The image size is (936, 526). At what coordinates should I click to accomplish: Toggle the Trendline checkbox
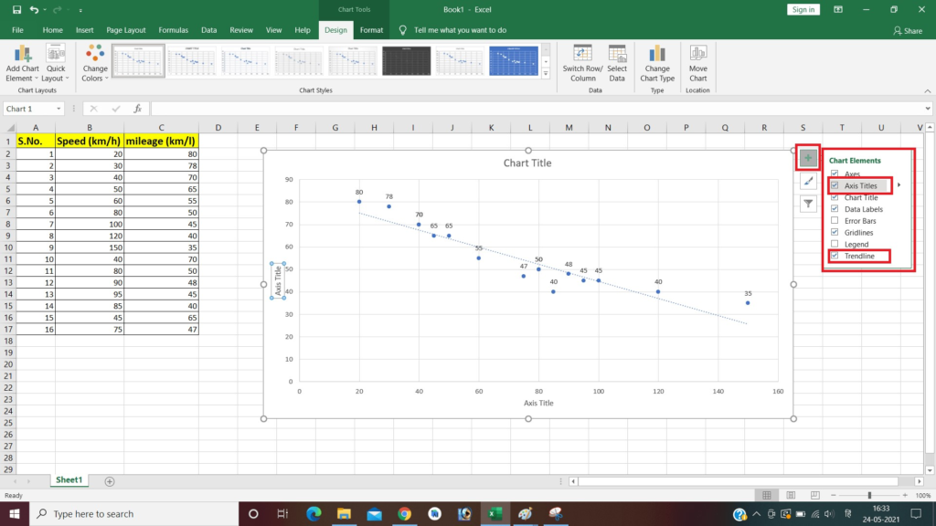point(835,256)
